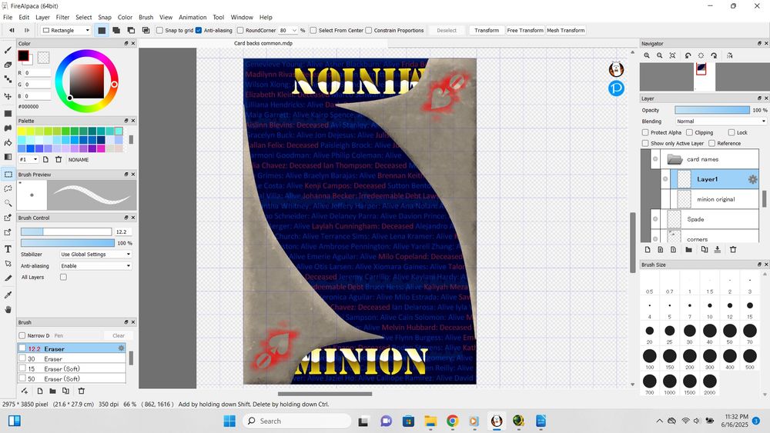Select the Gradient tool
Viewport: 770px width, 433px height.
pos(8,157)
